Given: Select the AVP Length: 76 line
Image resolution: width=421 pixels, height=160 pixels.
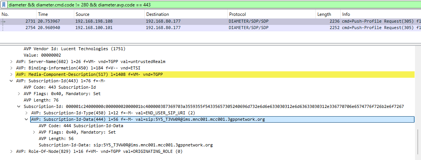Looking at the screenshot, I should coord(41,100).
